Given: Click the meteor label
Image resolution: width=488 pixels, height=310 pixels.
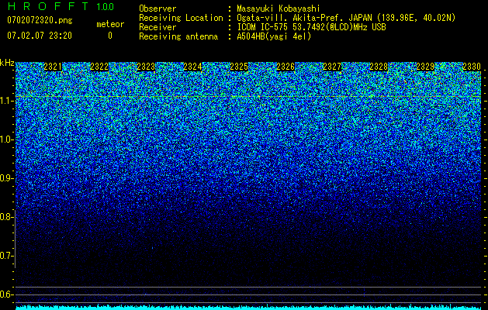Looking at the screenshot, I should 110,24.
